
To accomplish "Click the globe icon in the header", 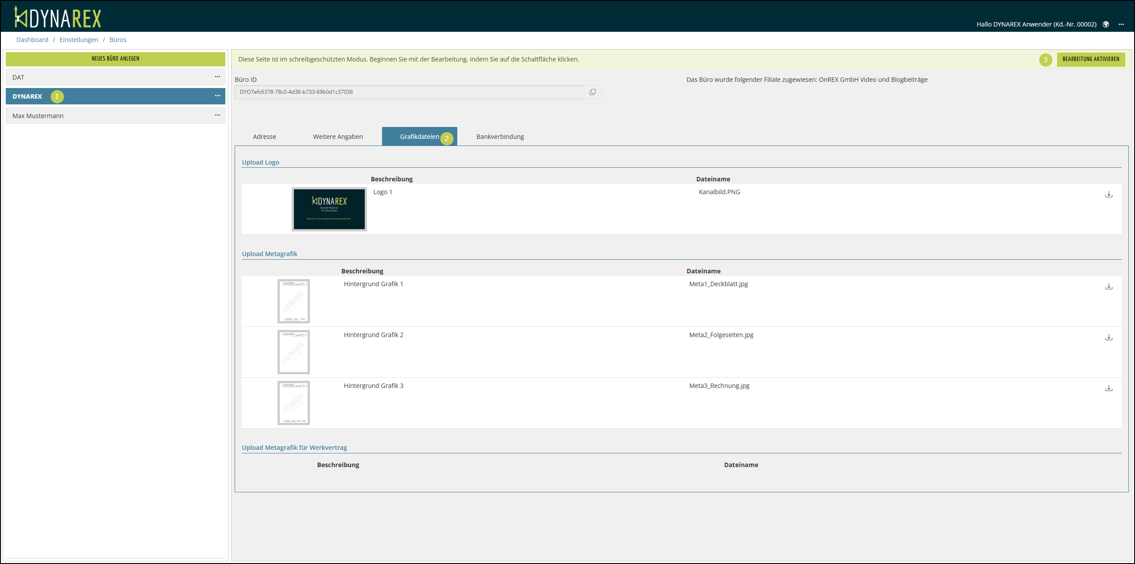I will coord(1106,24).
